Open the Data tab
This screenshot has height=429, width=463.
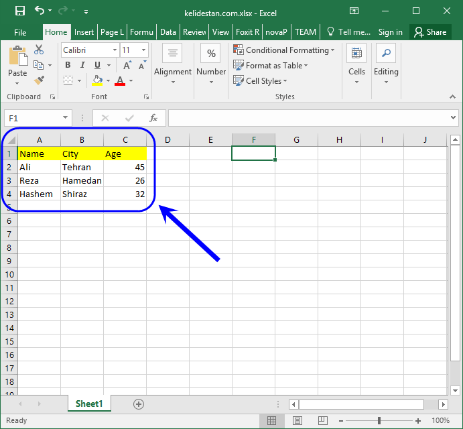coord(168,32)
